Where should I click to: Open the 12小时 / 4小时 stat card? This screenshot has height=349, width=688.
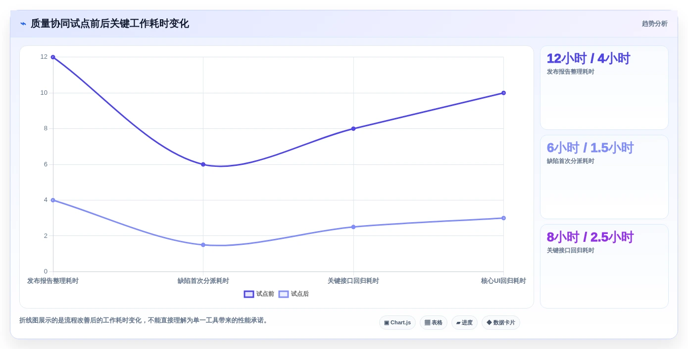604,88
